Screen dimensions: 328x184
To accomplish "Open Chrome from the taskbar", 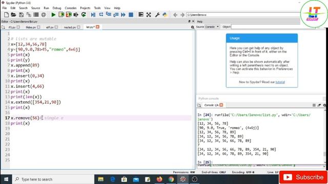I will [x=171, y=179].
